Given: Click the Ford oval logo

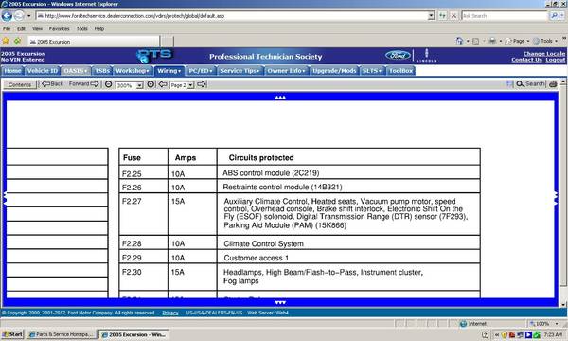Looking at the screenshot, I should (398, 56).
